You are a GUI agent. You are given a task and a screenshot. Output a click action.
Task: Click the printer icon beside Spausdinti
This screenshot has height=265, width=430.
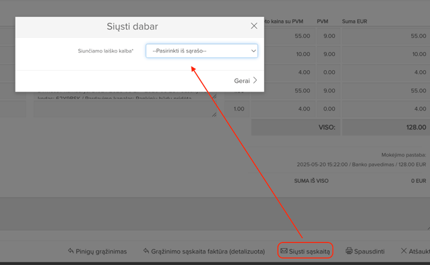pyautogui.click(x=349, y=251)
